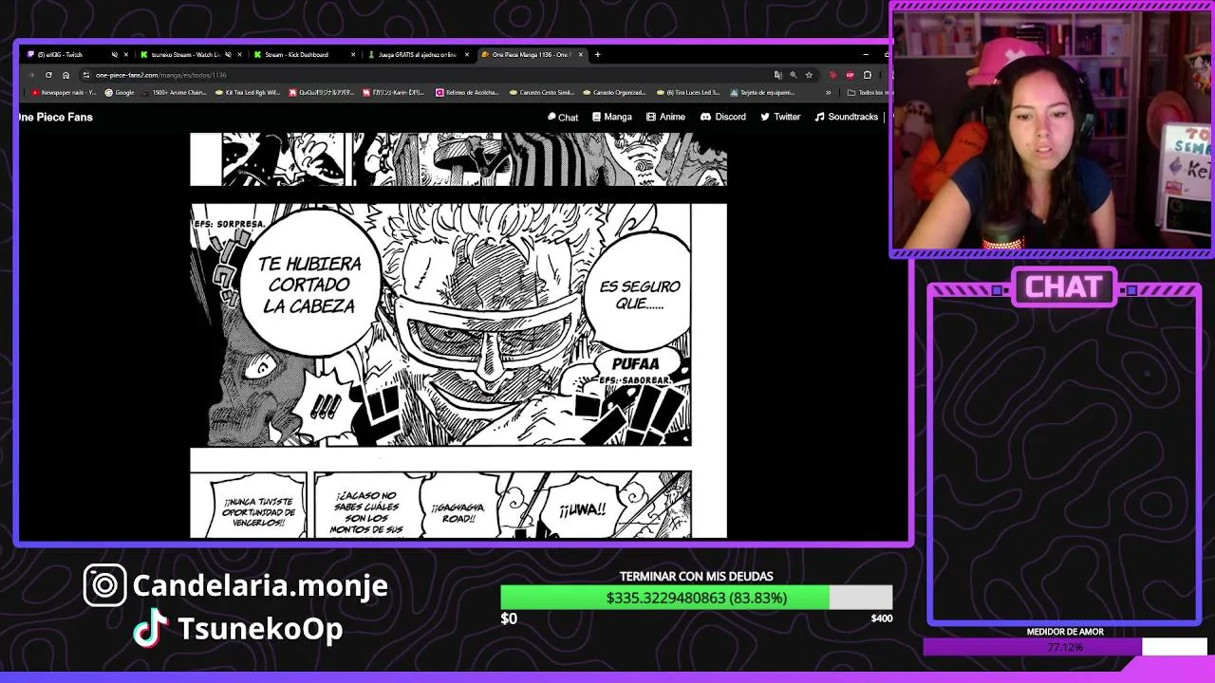Open the Kit Tira Led Rgb Wifi bookmark
This screenshot has width=1215, height=683.
pos(247,93)
